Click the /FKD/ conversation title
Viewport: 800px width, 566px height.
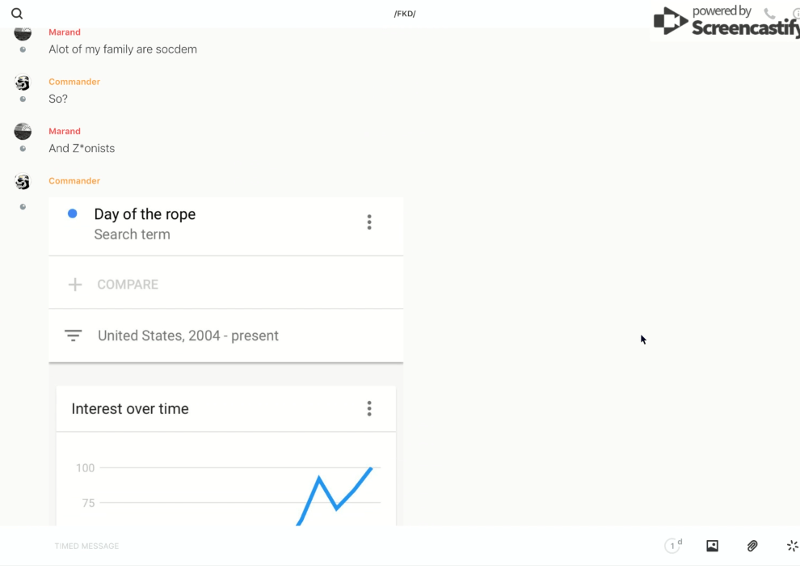coord(405,14)
